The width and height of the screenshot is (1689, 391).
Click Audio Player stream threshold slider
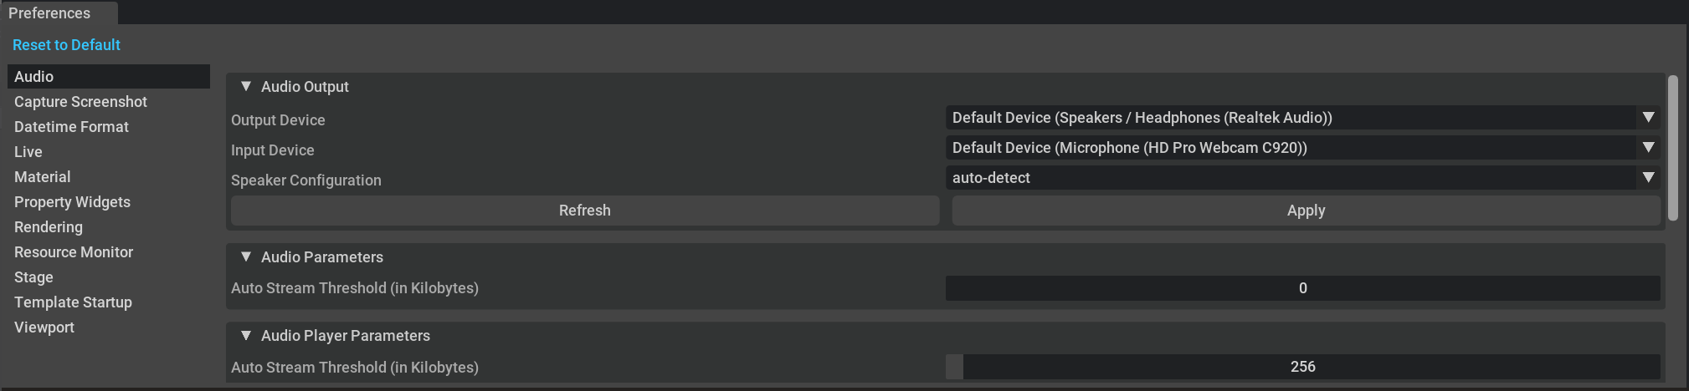click(1302, 367)
